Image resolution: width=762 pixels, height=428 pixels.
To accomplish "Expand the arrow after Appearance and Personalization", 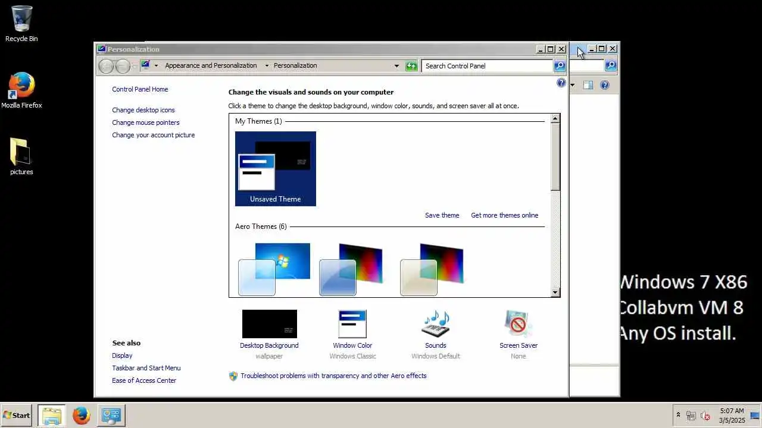I will tap(266, 66).
